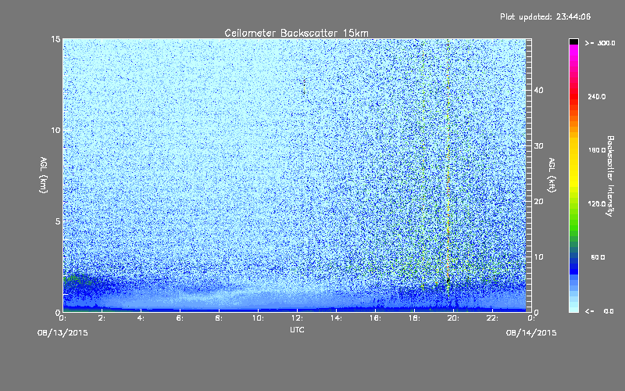Click the 'AGL (km)' left axis label
The height and width of the screenshot is (391, 625).
click(43, 174)
